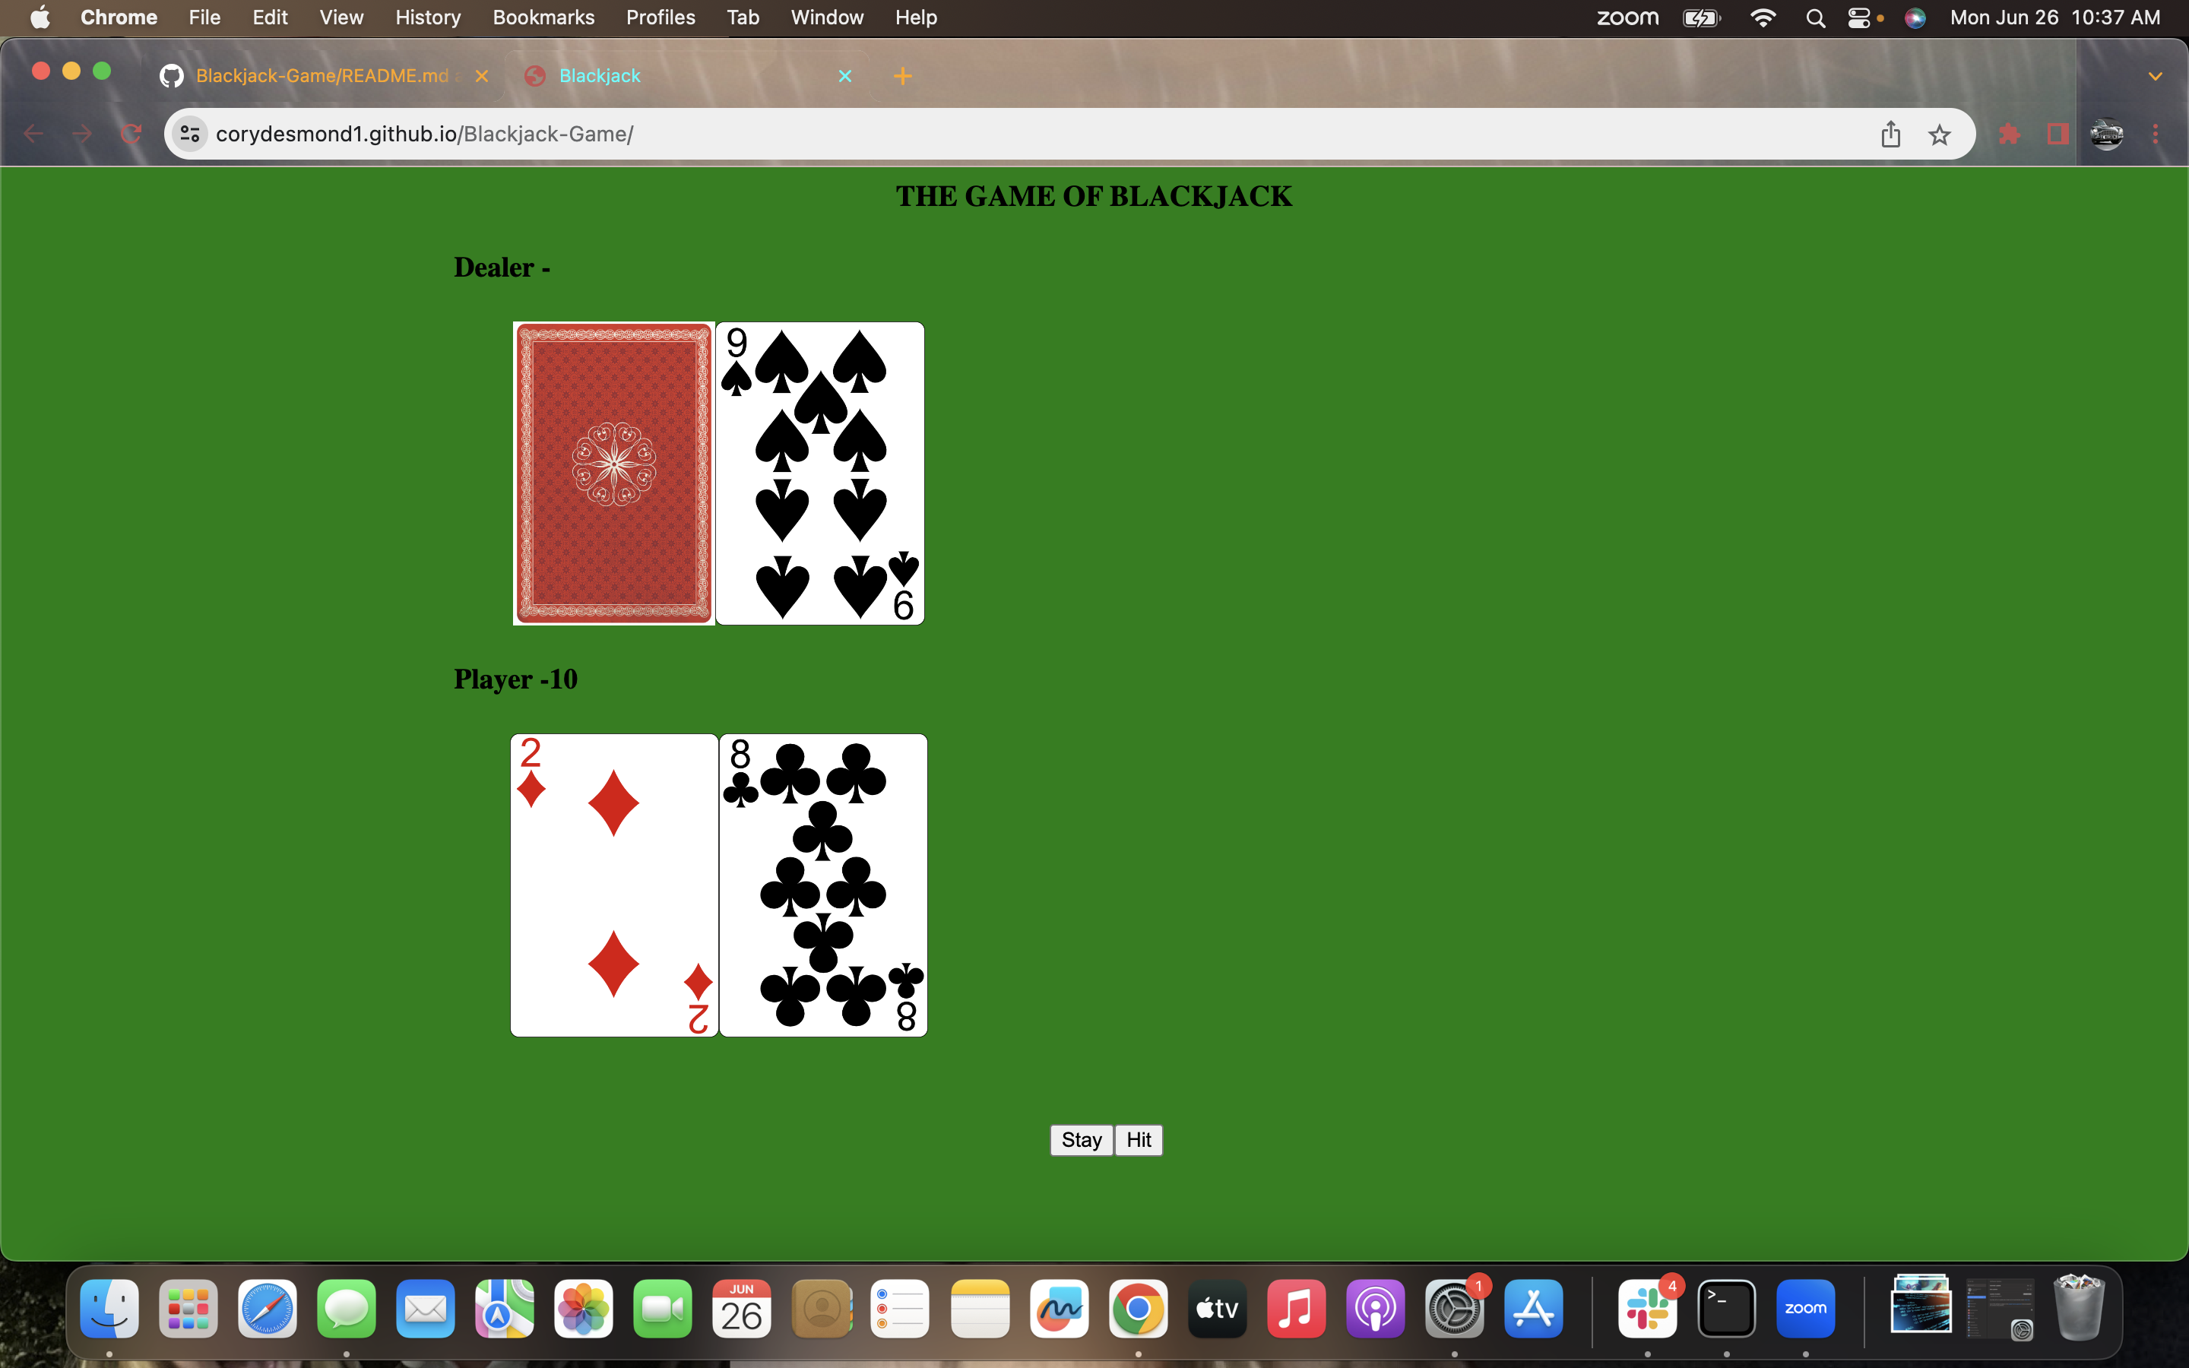
Task: Navigate back using the browser arrow
Action: (33, 133)
